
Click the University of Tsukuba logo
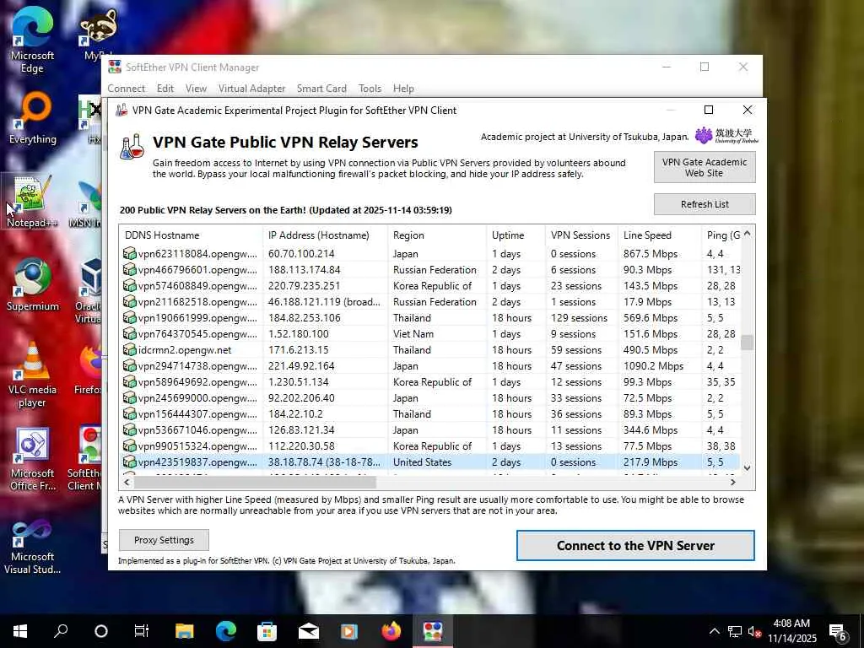726,136
